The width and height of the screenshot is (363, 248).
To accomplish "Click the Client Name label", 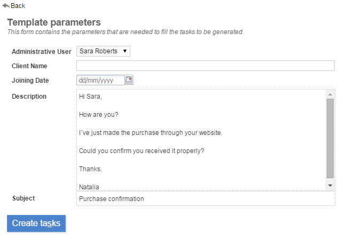I will tap(29, 66).
